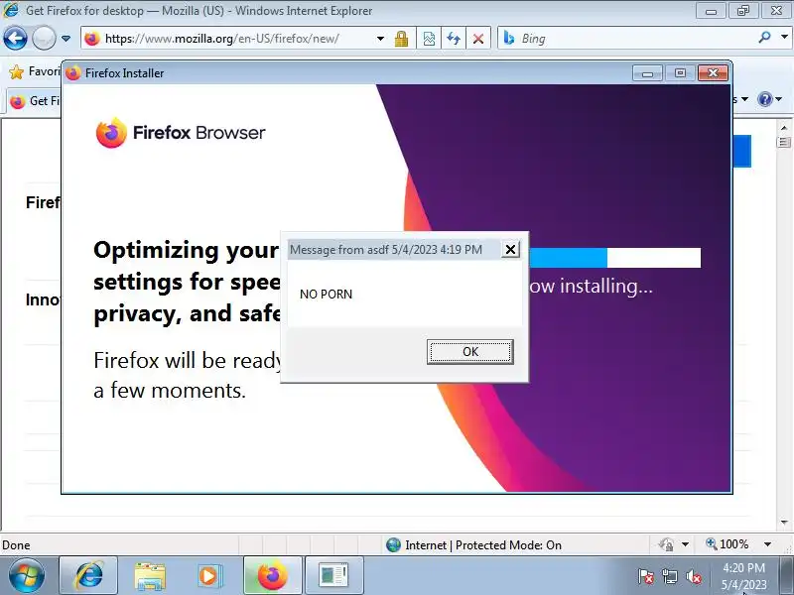Maximize the Firefox Installer window

(680, 73)
